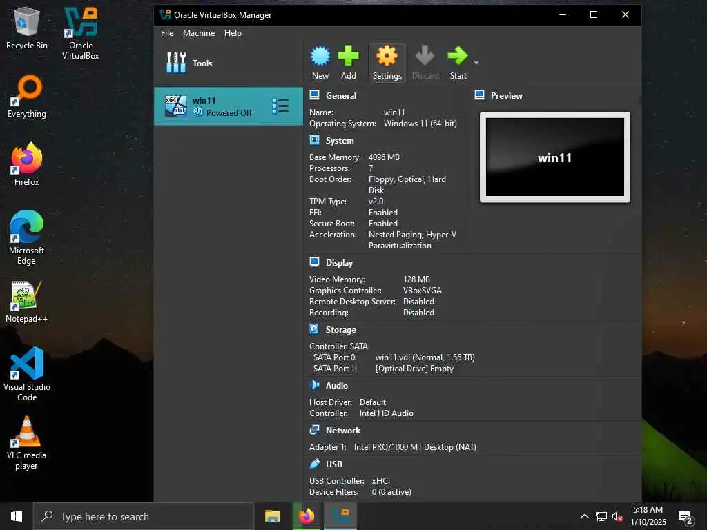
Task: Click the General section heading
Action: 341,95
